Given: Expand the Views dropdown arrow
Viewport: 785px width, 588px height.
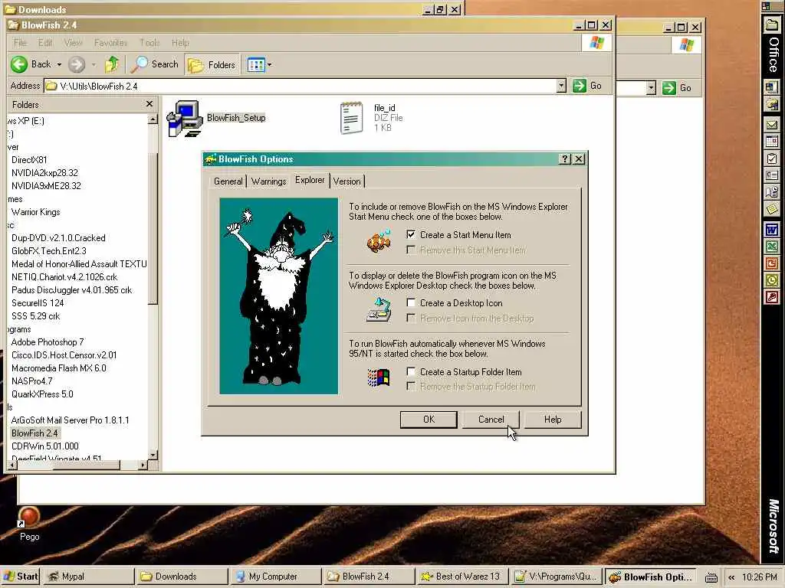Looking at the screenshot, I should coord(269,64).
